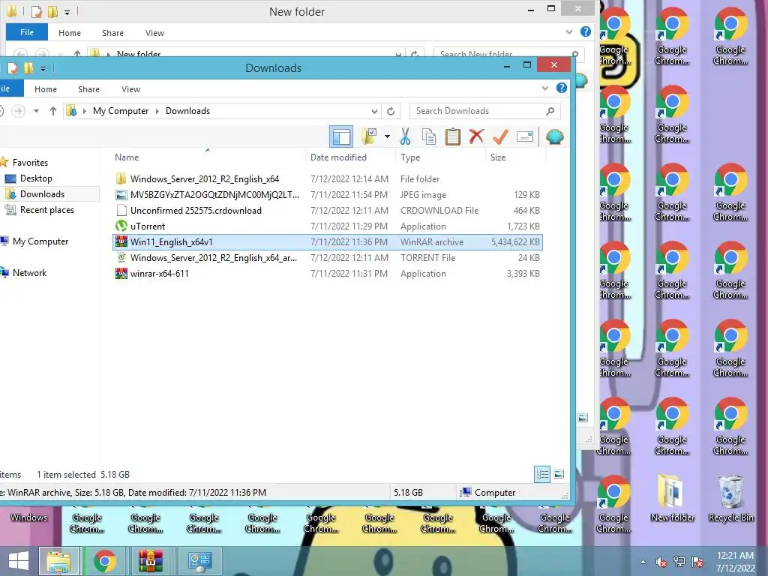Click the winrar-x64-611 file icon
Screen dimensions: 768x576
coord(121,273)
